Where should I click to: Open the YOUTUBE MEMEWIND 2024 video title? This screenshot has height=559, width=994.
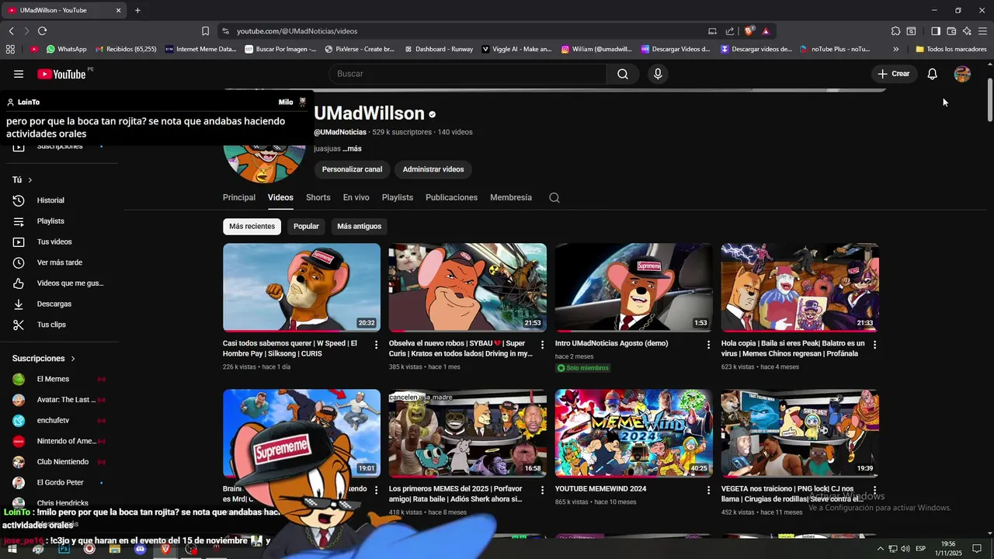point(600,489)
